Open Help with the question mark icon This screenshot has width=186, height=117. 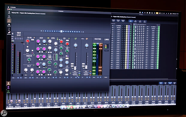[9, 29]
